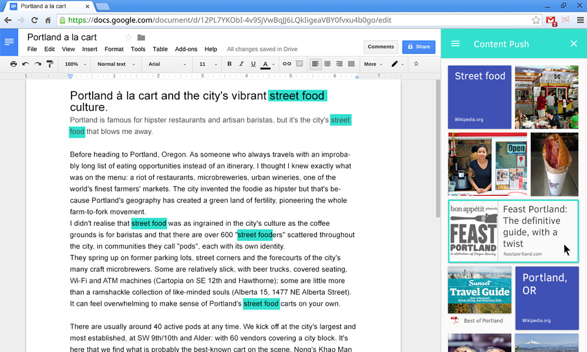587x352 pixels.
Task: Open the Add-ons menu
Action: pos(186,49)
